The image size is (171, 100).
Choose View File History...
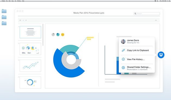[136, 59]
